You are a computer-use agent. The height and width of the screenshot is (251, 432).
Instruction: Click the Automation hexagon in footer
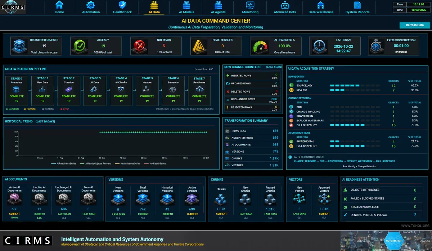(x=394, y=241)
